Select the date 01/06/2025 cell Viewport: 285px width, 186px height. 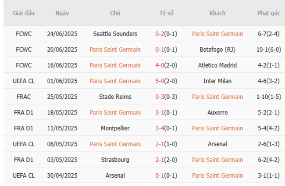[62, 81]
